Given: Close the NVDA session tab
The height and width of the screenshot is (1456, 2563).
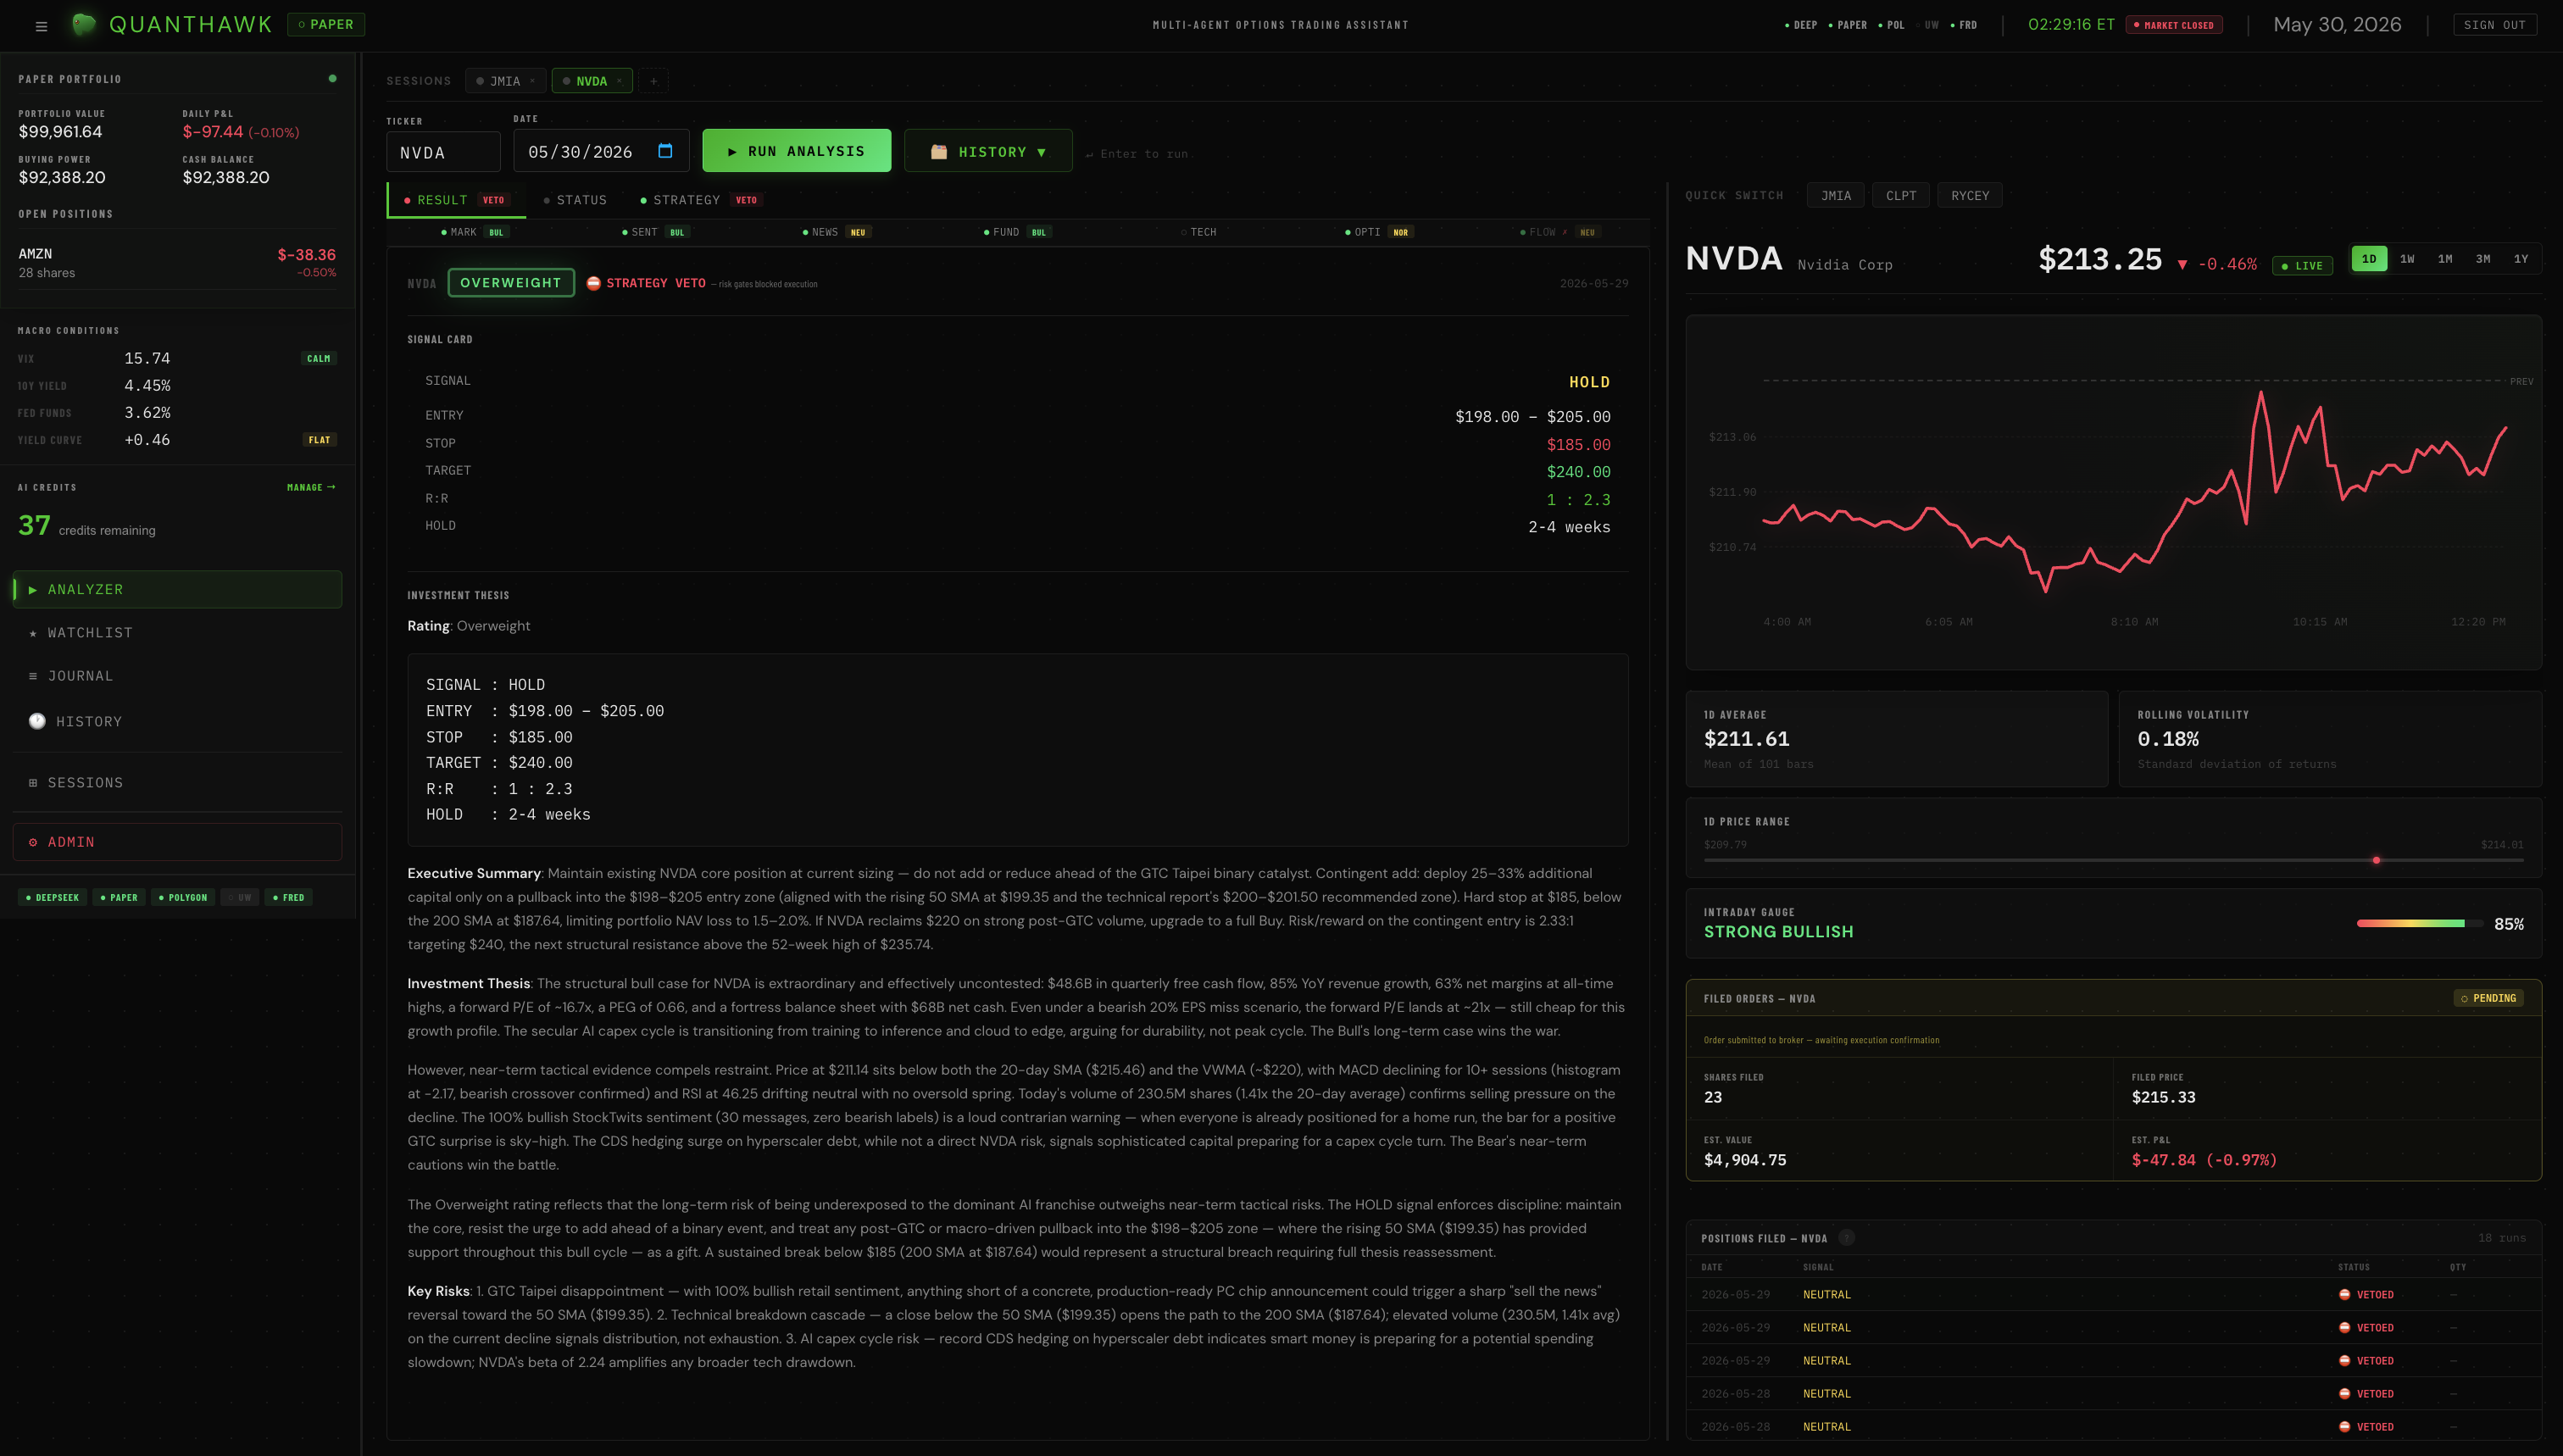Looking at the screenshot, I should point(619,81).
